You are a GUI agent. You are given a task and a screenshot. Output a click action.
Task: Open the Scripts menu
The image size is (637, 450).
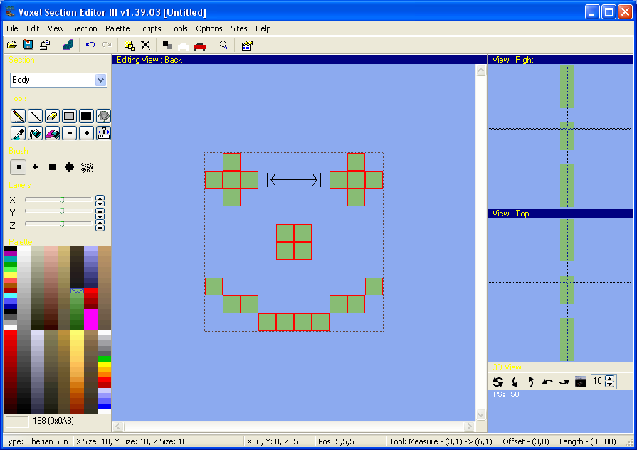pos(149,28)
